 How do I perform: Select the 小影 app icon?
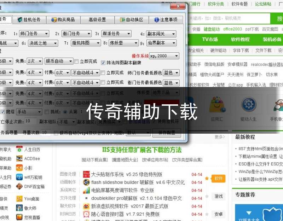(19, 168)
